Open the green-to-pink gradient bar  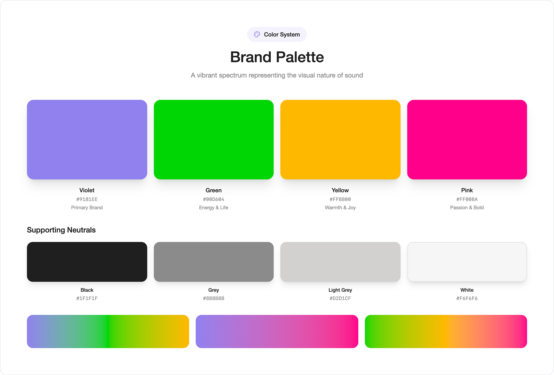(446, 331)
